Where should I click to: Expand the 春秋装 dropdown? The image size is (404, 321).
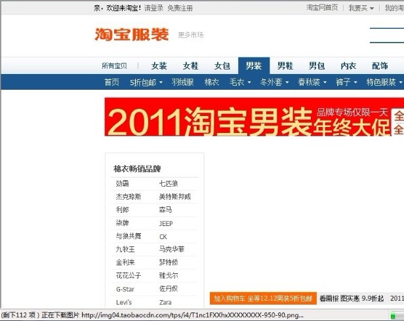312,82
